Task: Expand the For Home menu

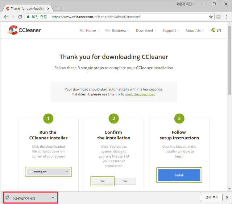Action: pyautogui.click(x=90, y=30)
